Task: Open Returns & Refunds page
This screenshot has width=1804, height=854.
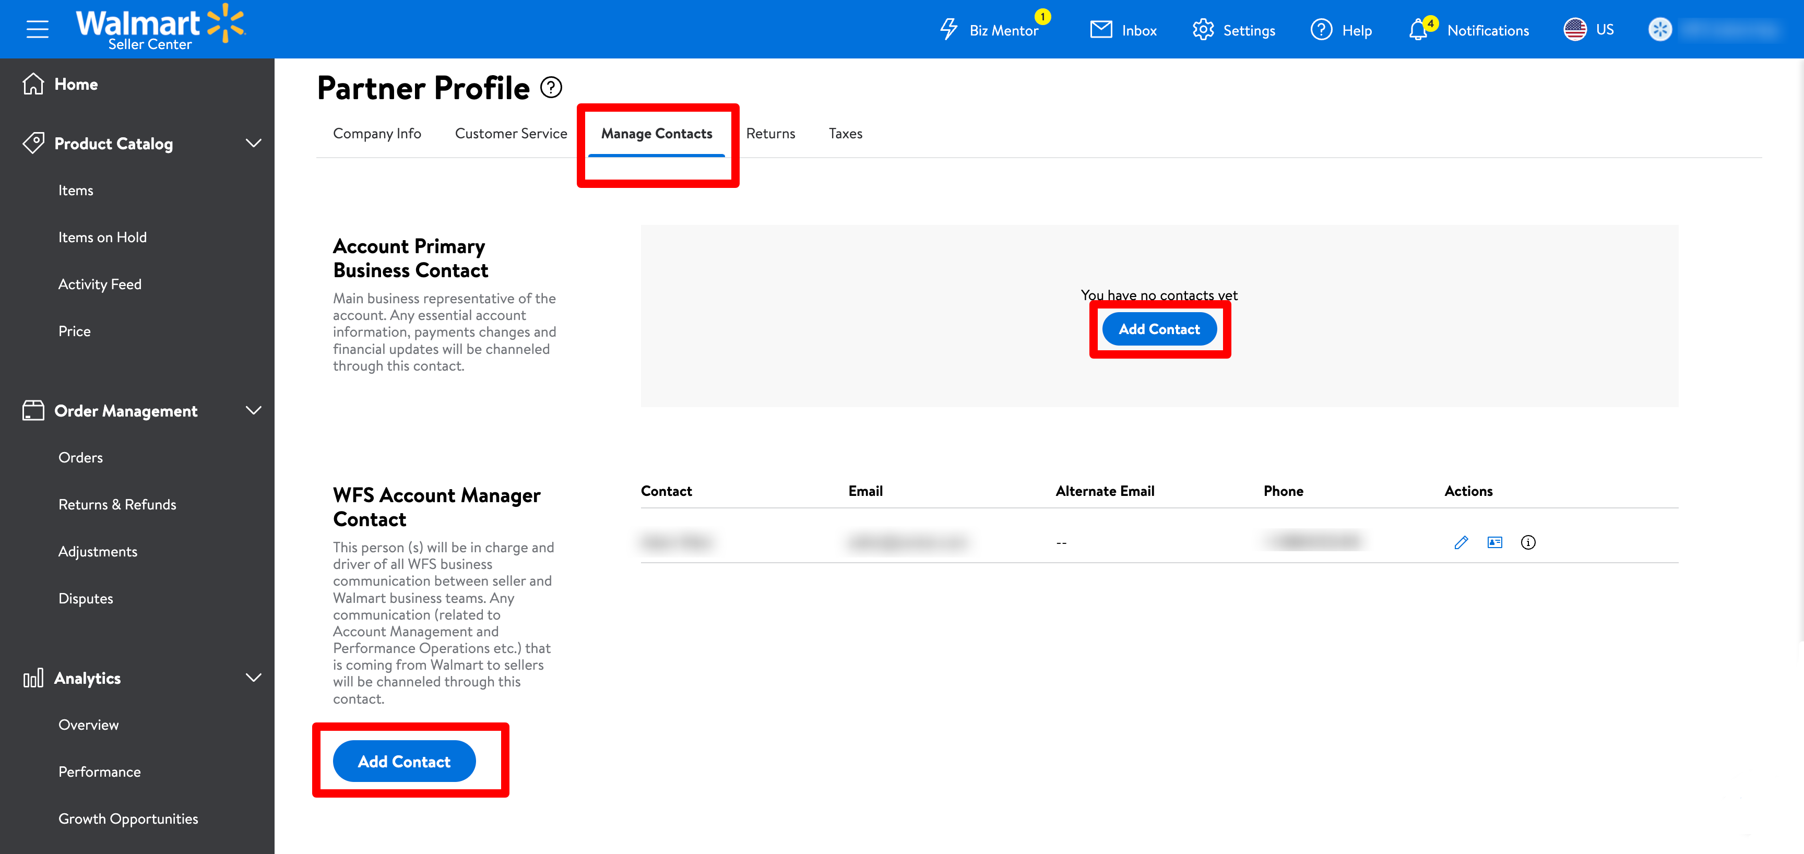Action: (x=117, y=504)
